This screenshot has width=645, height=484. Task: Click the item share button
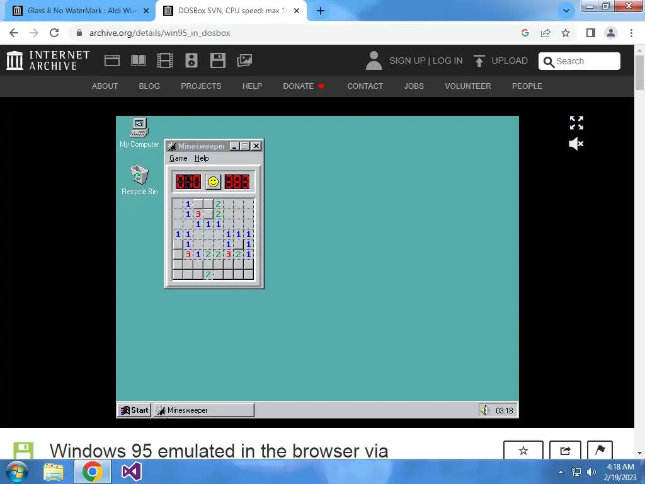pos(565,450)
